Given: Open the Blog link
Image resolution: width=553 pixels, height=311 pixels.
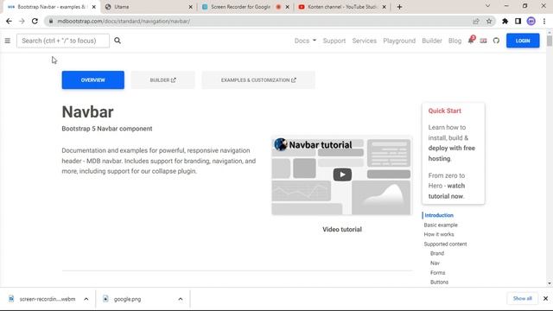Looking at the screenshot, I should pyautogui.click(x=454, y=41).
